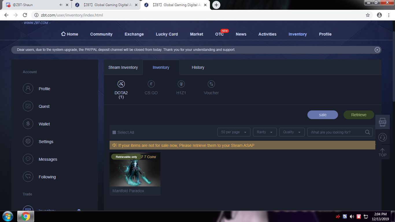Open the 50 per page dropdown
This screenshot has height=222, width=395.
click(234, 132)
